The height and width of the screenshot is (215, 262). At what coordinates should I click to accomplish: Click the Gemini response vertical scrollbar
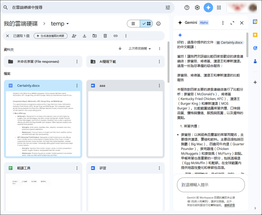click(247, 45)
